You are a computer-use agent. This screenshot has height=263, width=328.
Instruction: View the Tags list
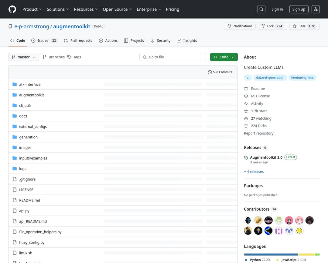click(74, 57)
